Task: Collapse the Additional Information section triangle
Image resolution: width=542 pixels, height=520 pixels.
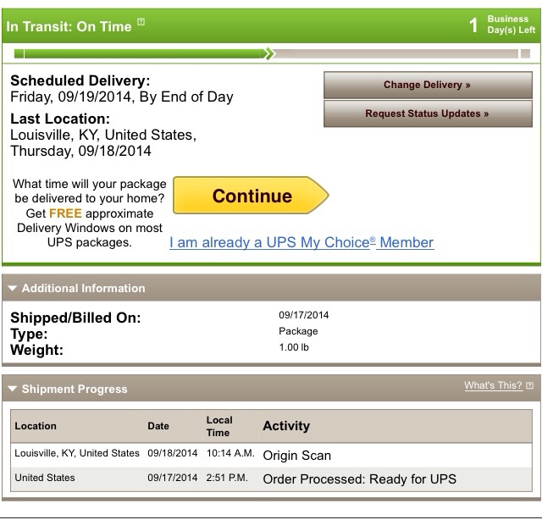Action: [x=13, y=288]
